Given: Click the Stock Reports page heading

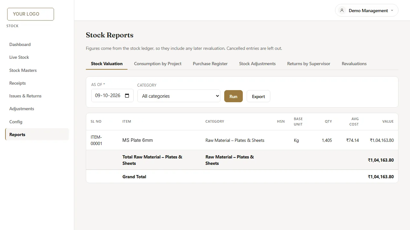Looking at the screenshot, I should [x=110, y=35].
